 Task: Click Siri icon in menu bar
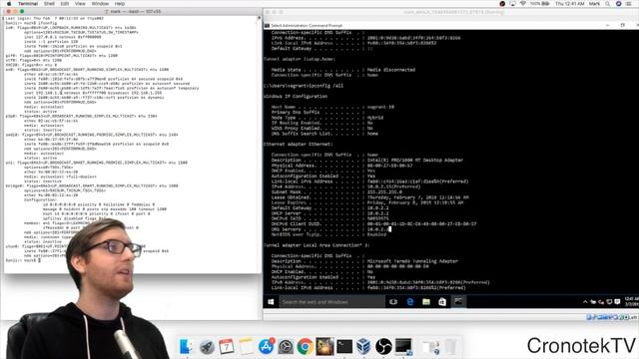pyautogui.click(x=618, y=3)
